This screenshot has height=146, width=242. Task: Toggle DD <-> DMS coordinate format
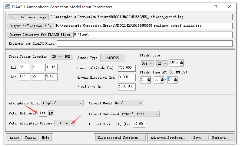pos(61,56)
